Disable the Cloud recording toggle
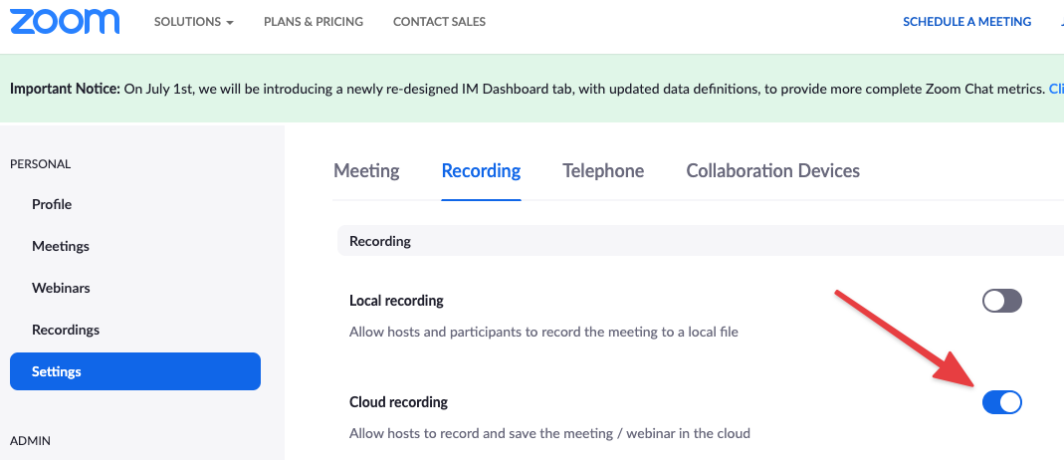This screenshot has width=1064, height=460. [x=1001, y=402]
